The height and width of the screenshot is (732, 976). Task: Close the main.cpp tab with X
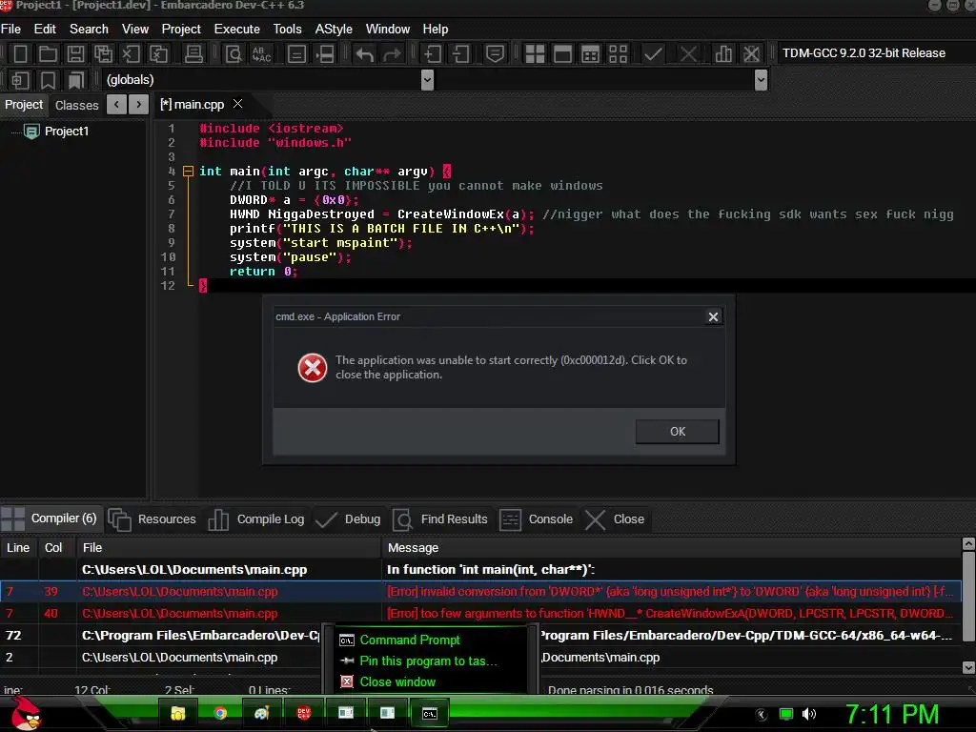[237, 104]
